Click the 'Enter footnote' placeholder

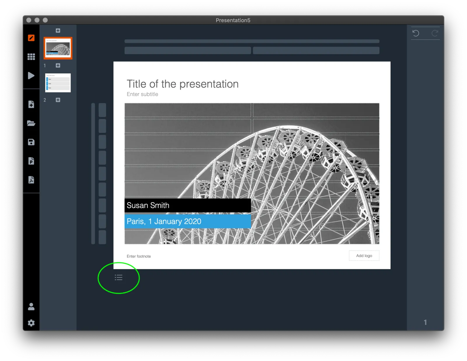click(x=139, y=256)
